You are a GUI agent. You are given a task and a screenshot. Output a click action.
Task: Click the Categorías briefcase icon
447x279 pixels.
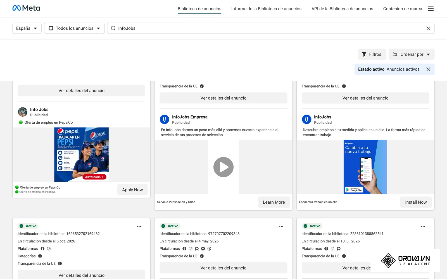point(40,256)
